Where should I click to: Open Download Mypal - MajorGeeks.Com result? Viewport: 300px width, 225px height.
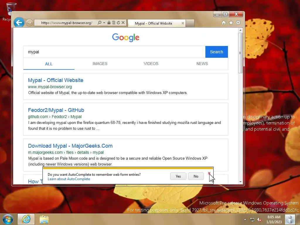pyautogui.click(x=70, y=146)
